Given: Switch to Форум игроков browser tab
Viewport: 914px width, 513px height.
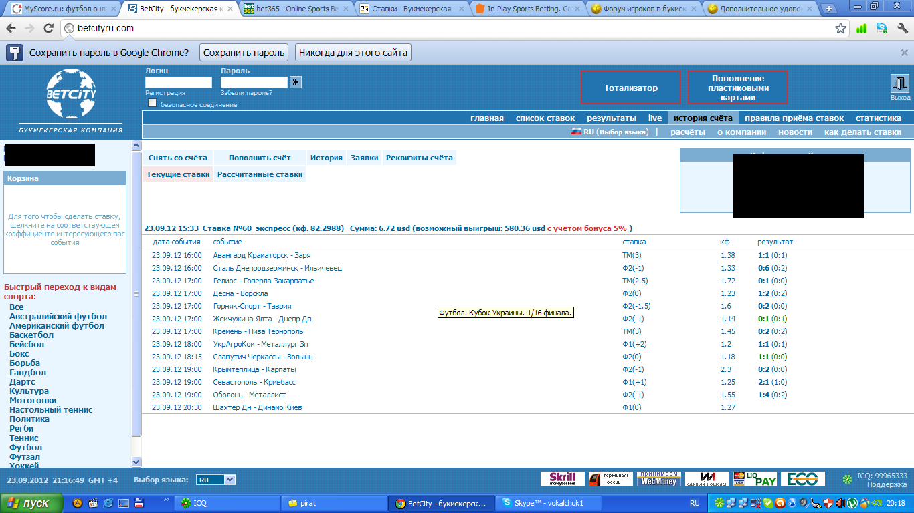Looking at the screenshot, I should (x=643, y=9).
